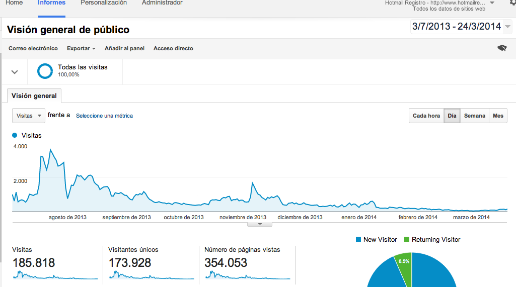Open the Hotmail Registro account selector arrow
Image resolution: width=516 pixels, height=287 pixels.
492,3
